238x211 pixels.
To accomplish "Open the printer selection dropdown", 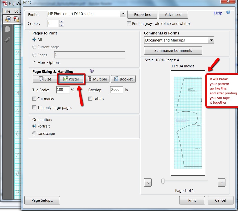I will point(123,14).
